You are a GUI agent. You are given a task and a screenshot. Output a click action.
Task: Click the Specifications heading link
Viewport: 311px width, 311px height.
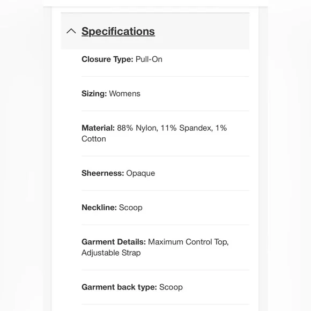pos(118,31)
